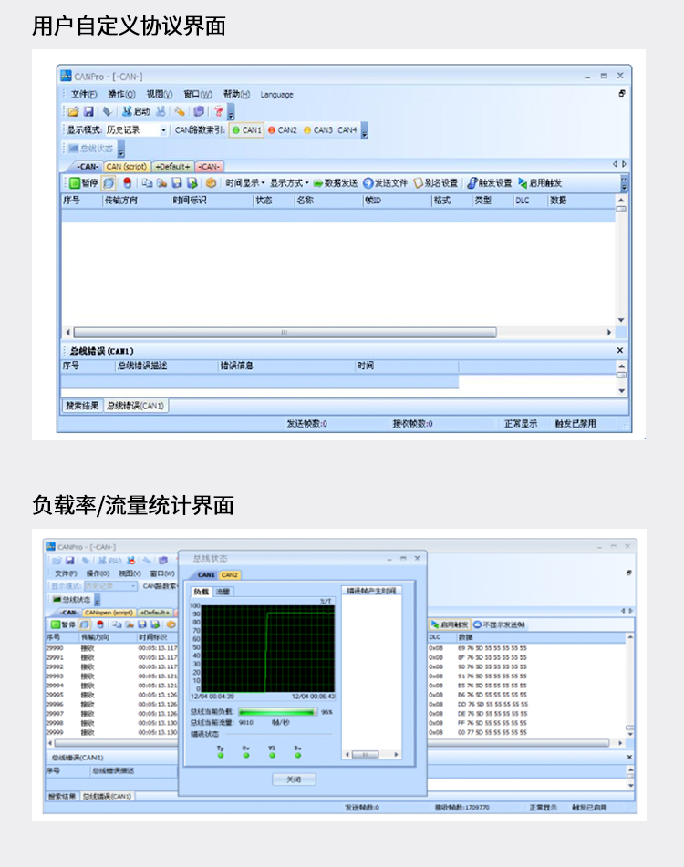
Task: Click 总线错误描述 column header, user-defined protocol window
Action: pos(166,366)
